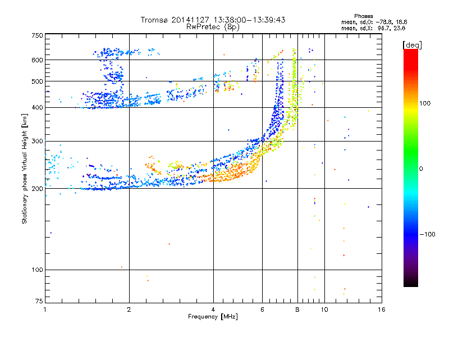The width and height of the screenshot is (449, 337).
Task: Click the colorbar tick label '0'
Action: (421, 168)
